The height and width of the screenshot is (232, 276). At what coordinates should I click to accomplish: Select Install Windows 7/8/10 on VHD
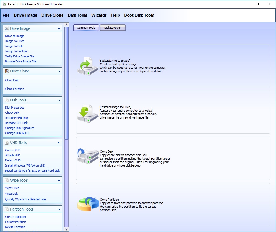pyautogui.click(x=25, y=165)
